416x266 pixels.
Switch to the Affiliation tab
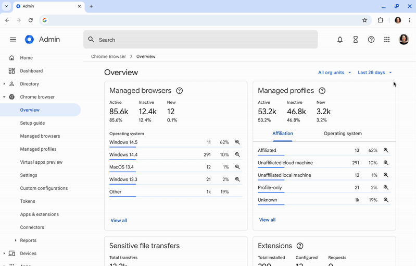(x=283, y=134)
